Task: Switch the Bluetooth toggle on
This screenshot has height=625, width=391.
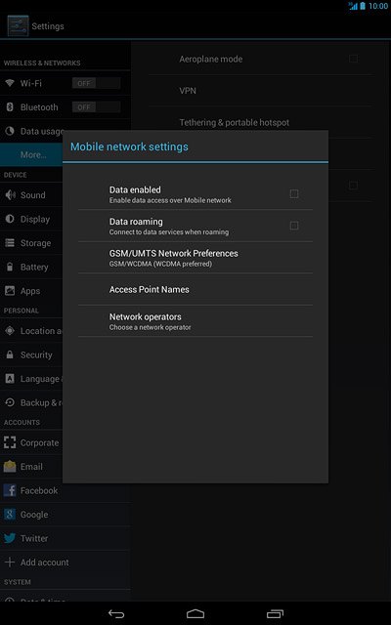Action: coord(96,106)
